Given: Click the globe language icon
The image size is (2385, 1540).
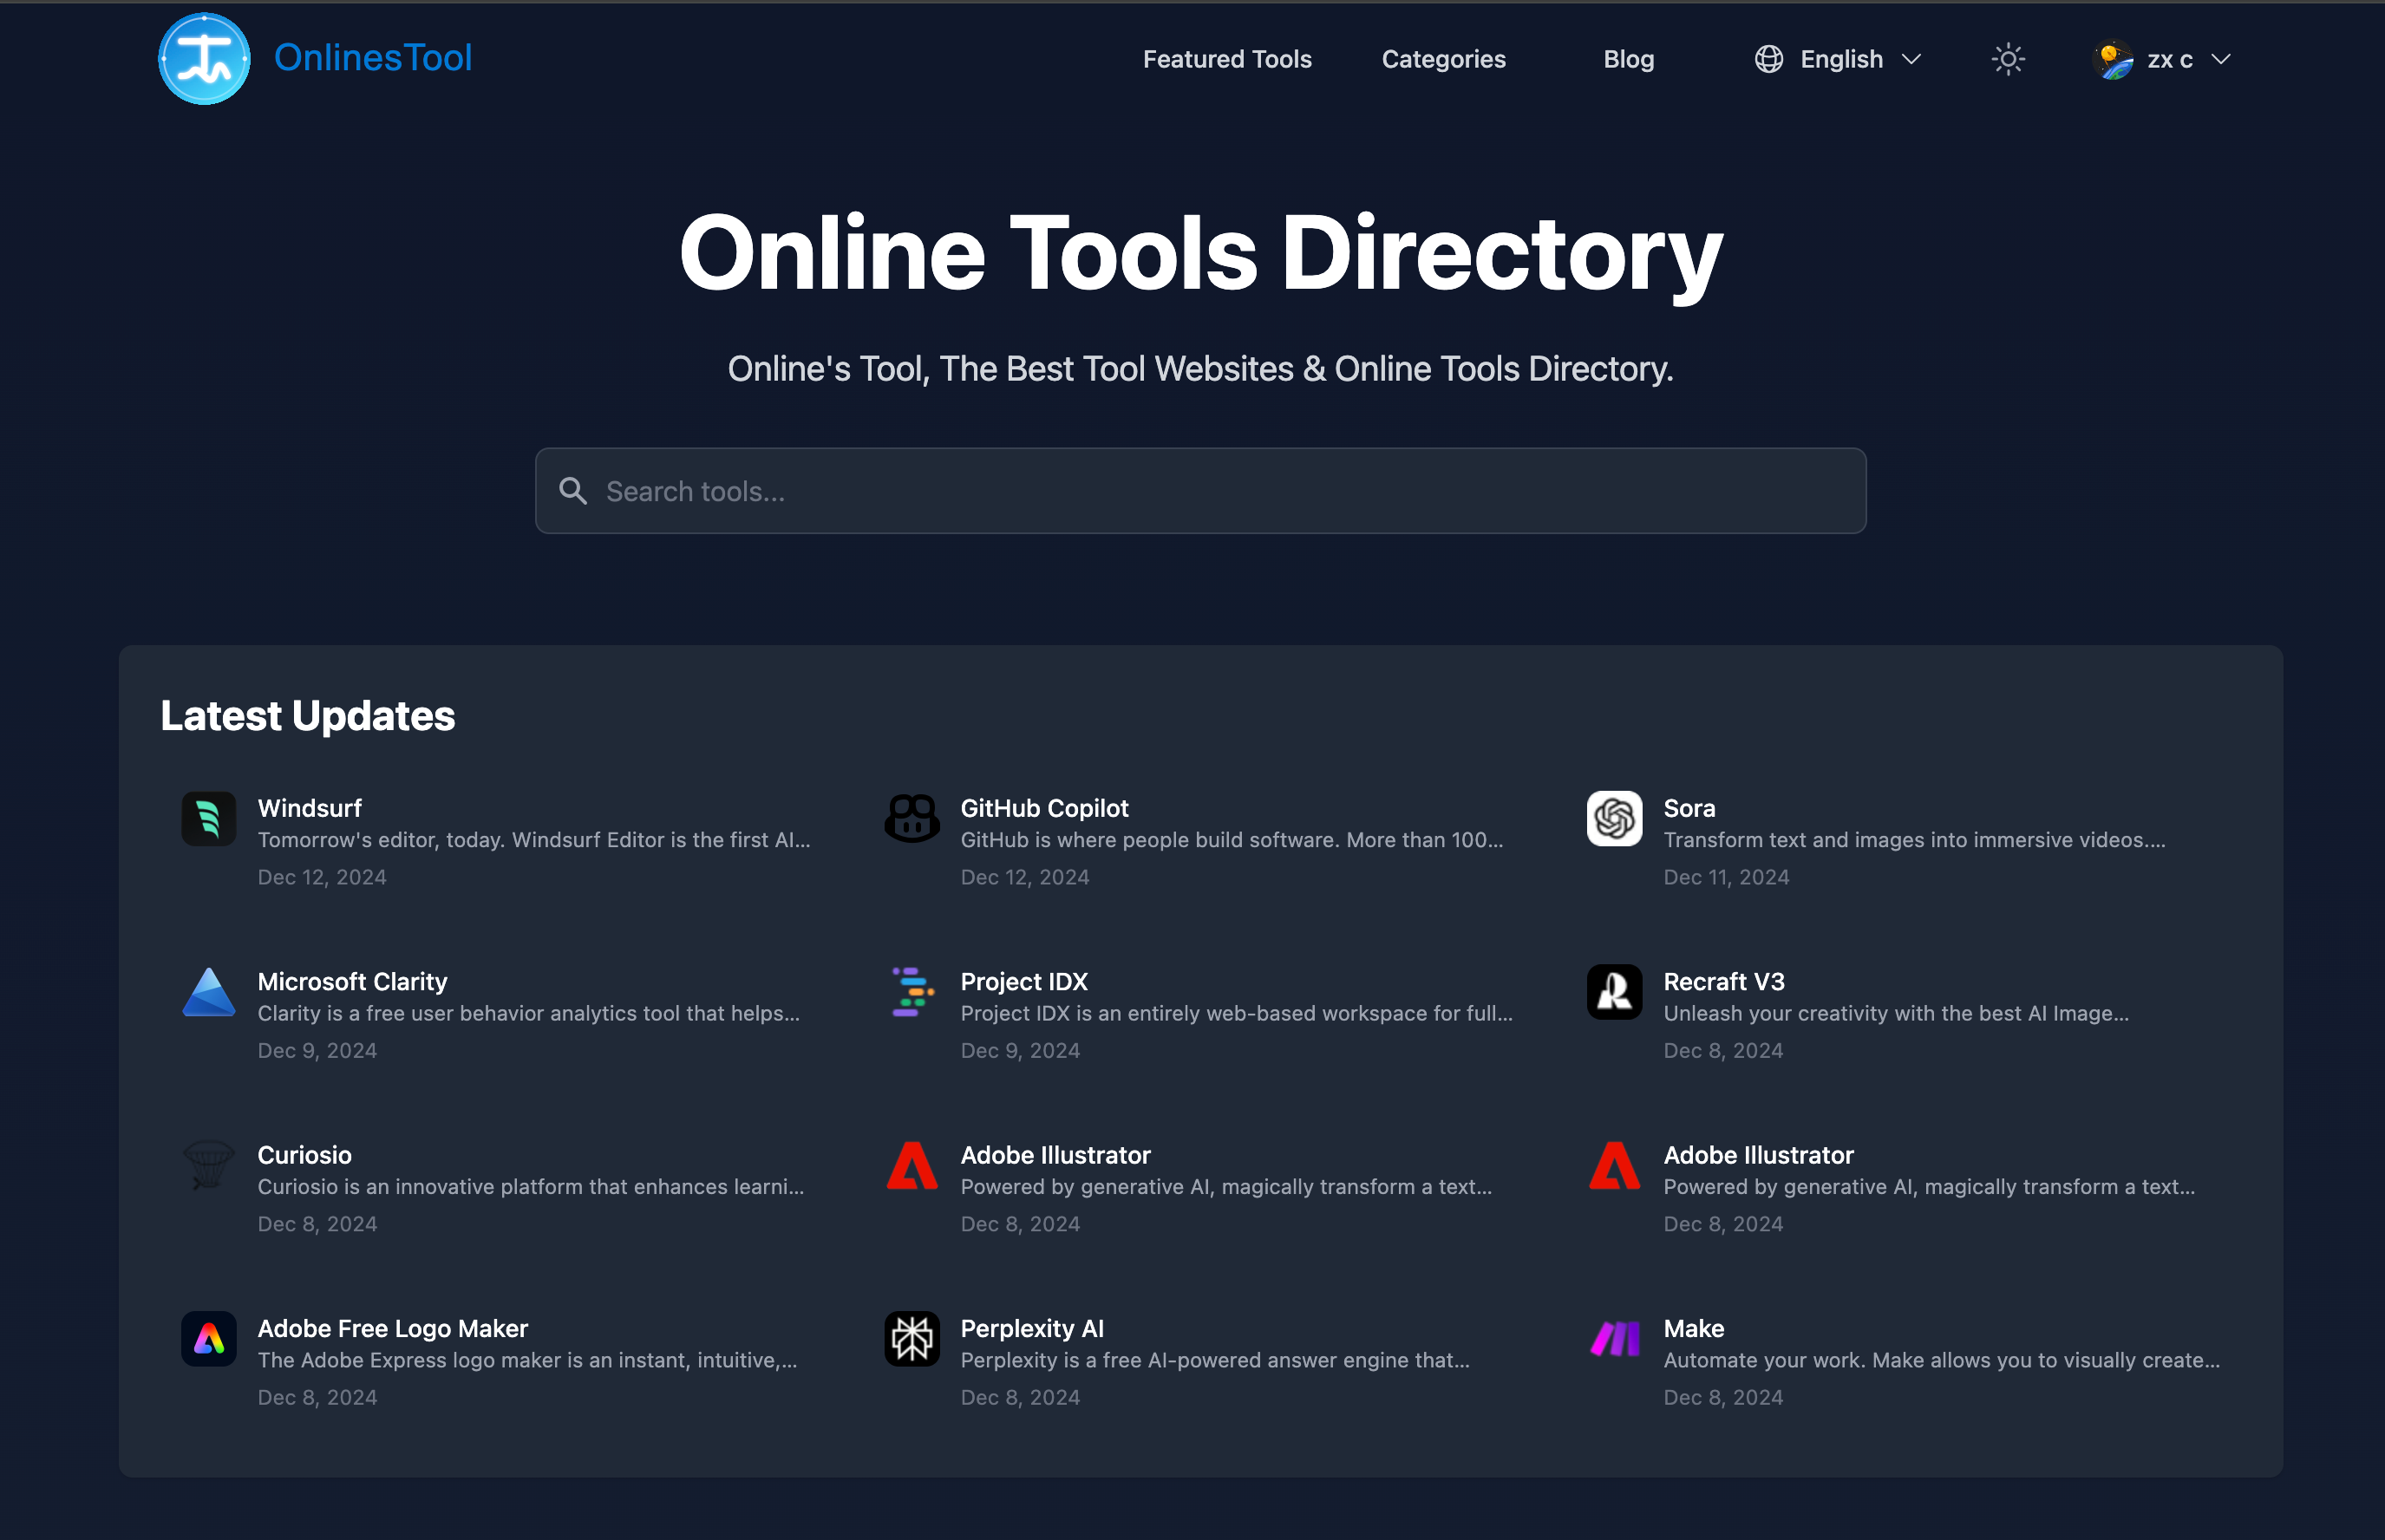Looking at the screenshot, I should tap(1768, 59).
